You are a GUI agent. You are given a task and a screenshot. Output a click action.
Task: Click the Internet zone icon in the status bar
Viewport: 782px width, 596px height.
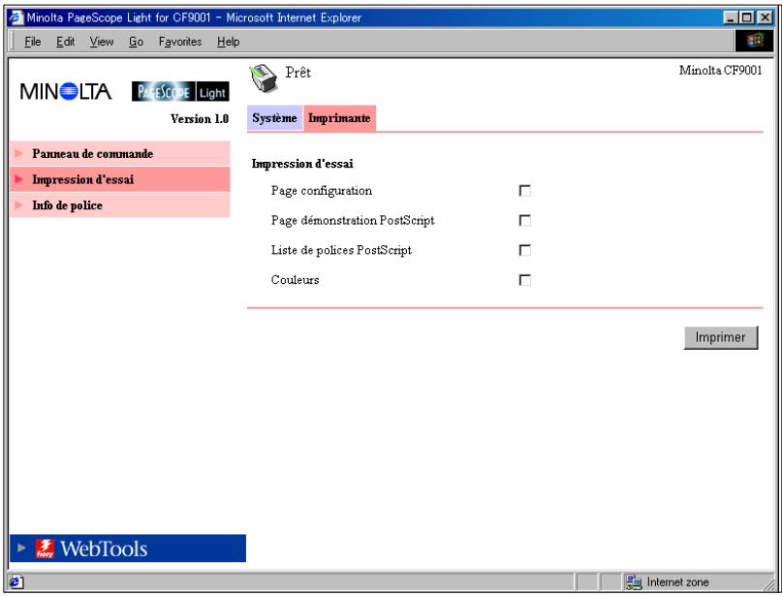pyautogui.click(x=634, y=582)
